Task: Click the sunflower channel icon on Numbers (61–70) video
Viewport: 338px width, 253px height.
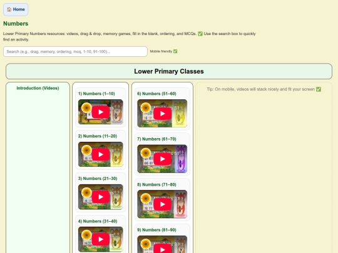Action: (145, 153)
